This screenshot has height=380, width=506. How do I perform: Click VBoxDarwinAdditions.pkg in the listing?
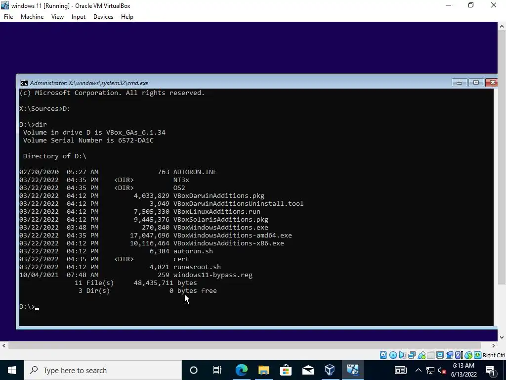(219, 196)
